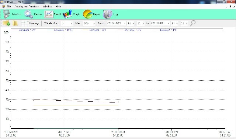Click the application icon left of File menu

click(x=3, y=7)
